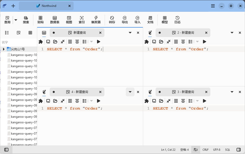Image resolution: width=245 pixels, height=154 pixels.
Task: Change encoding via UTF-8
Action: click(x=217, y=150)
